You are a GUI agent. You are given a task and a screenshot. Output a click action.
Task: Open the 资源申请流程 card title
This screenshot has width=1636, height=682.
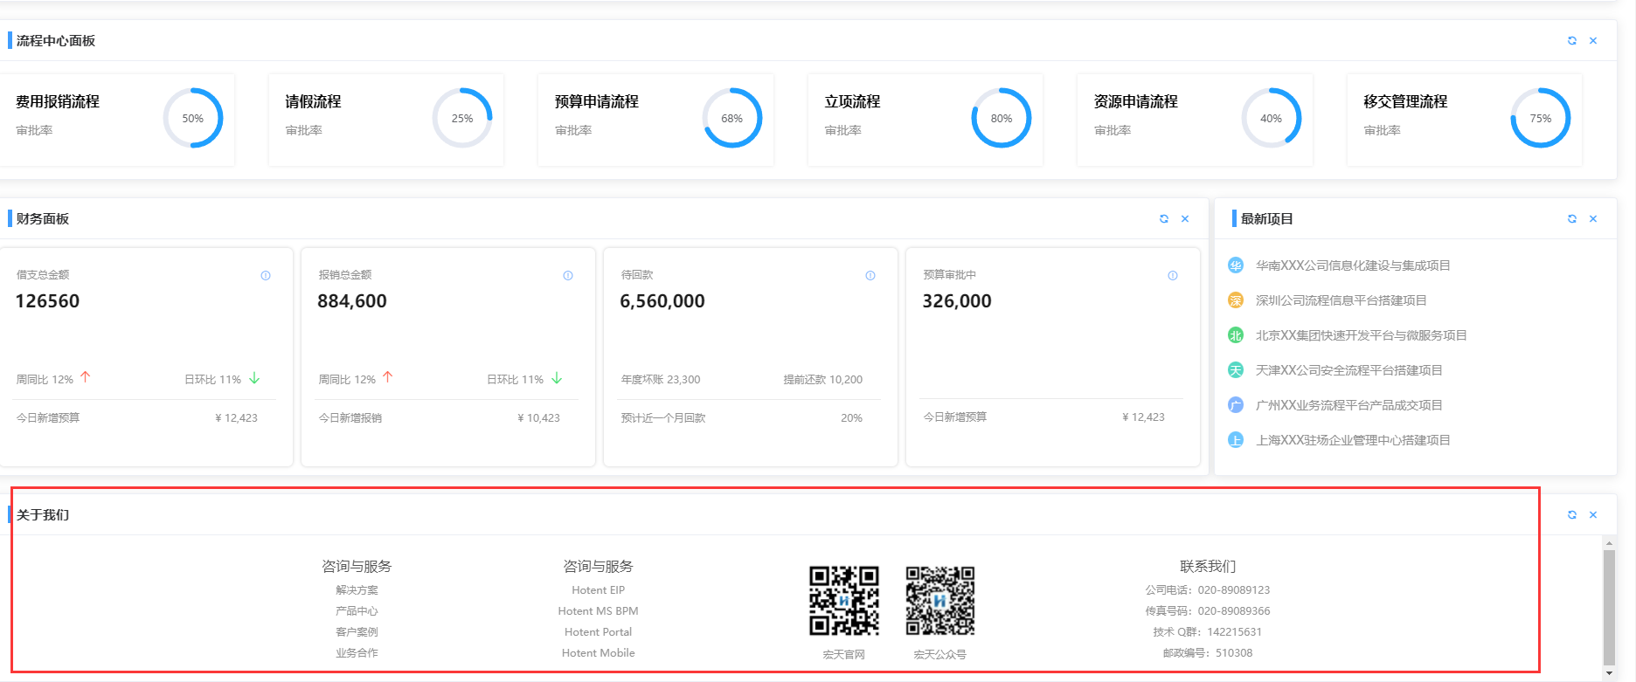pos(1136,102)
